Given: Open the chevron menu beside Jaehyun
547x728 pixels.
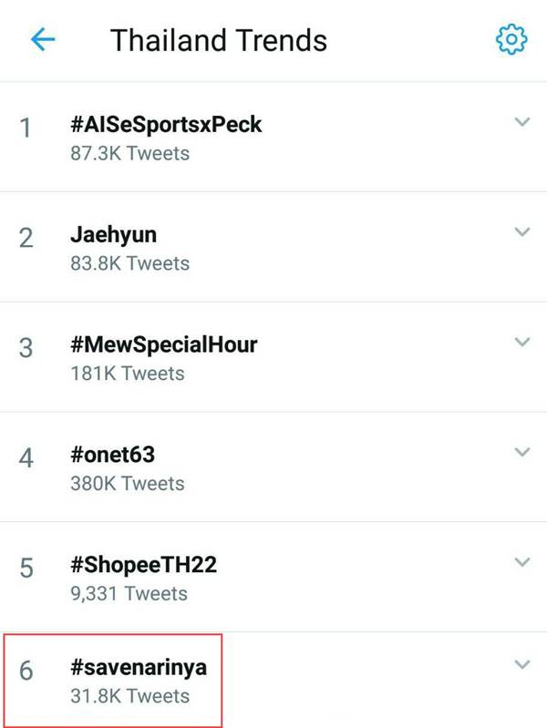Looking at the screenshot, I should click(521, 232).
